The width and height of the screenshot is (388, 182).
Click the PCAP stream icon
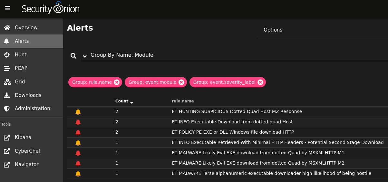(7, 68)
